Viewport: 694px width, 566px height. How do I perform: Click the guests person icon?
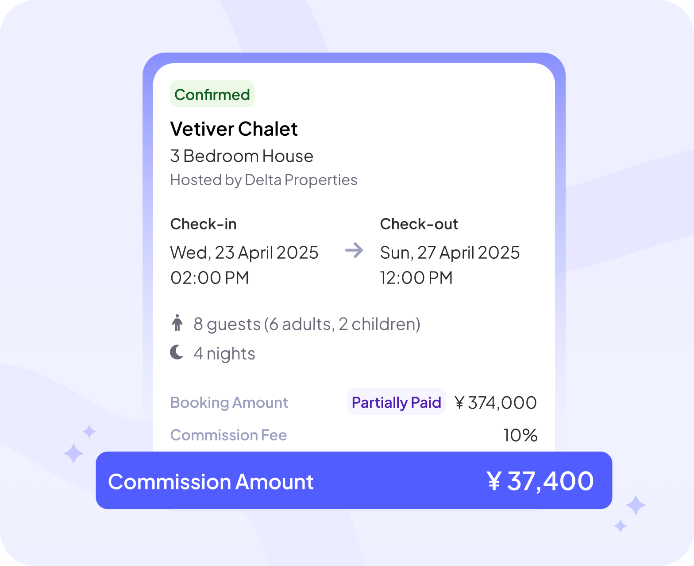177,323
